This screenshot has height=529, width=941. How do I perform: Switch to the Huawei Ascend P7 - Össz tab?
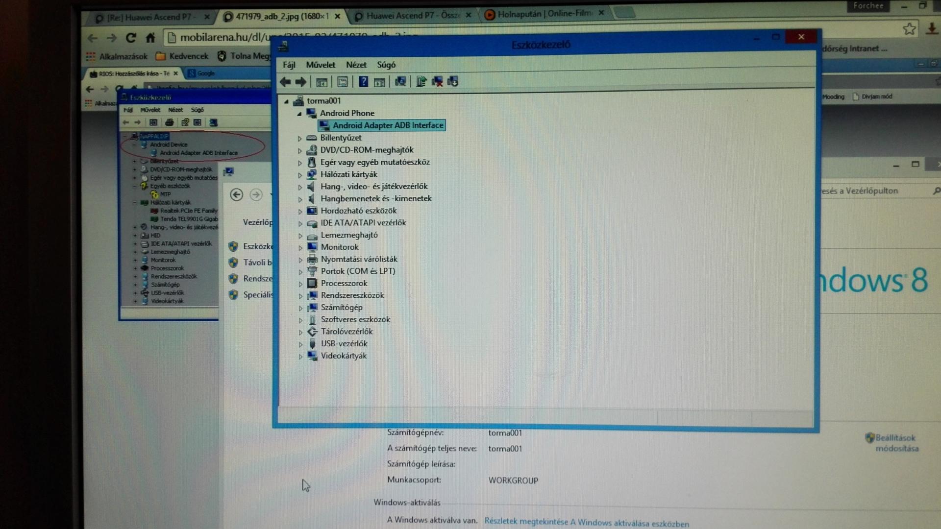(x=412, y=15)
